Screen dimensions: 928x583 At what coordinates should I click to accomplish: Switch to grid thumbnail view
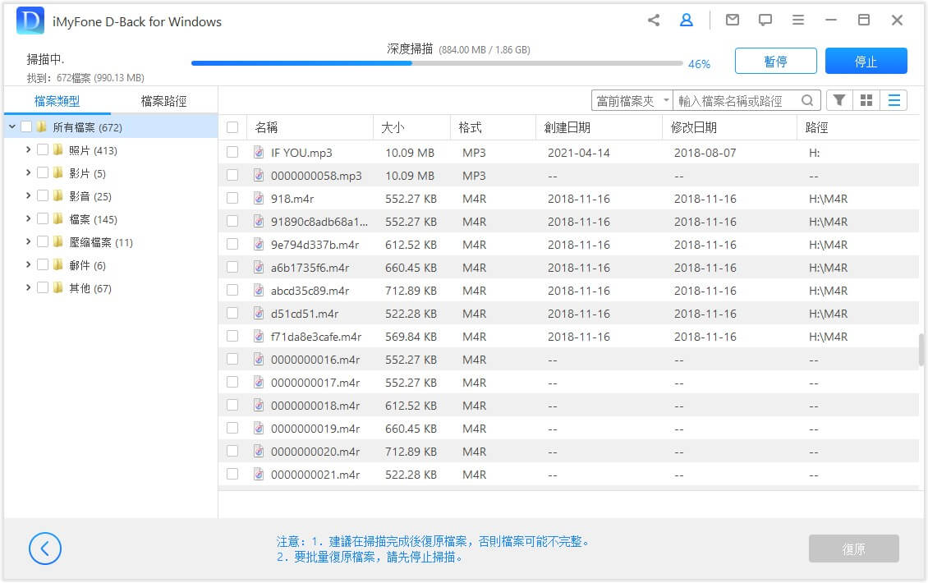pos(866,100)
